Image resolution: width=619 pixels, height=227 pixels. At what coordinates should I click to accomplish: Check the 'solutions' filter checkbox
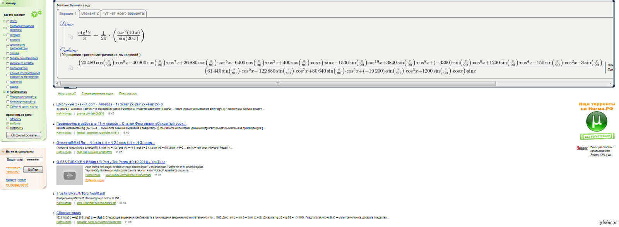click(x=8, y=40)
